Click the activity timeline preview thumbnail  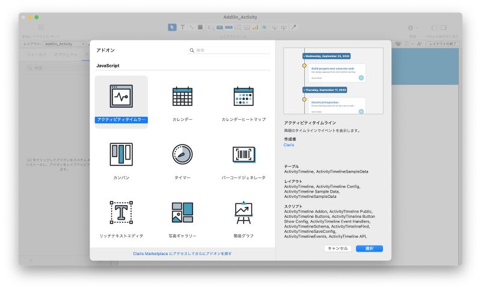coord(333,81)
